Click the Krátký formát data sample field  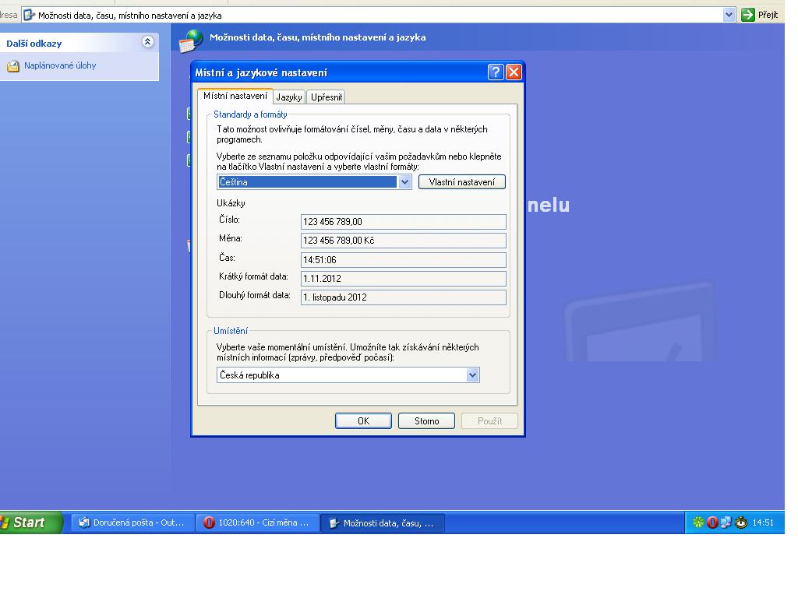[x=403, y=279]
